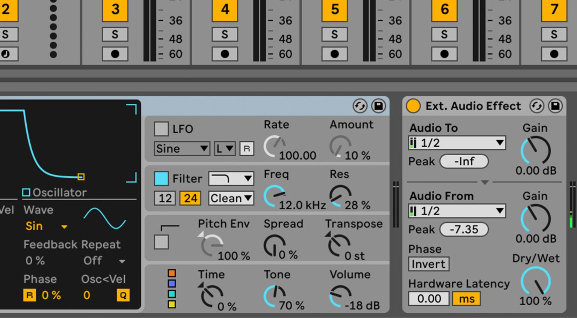Open the Wave Sin selector dropdown

(x=47, y=226)
